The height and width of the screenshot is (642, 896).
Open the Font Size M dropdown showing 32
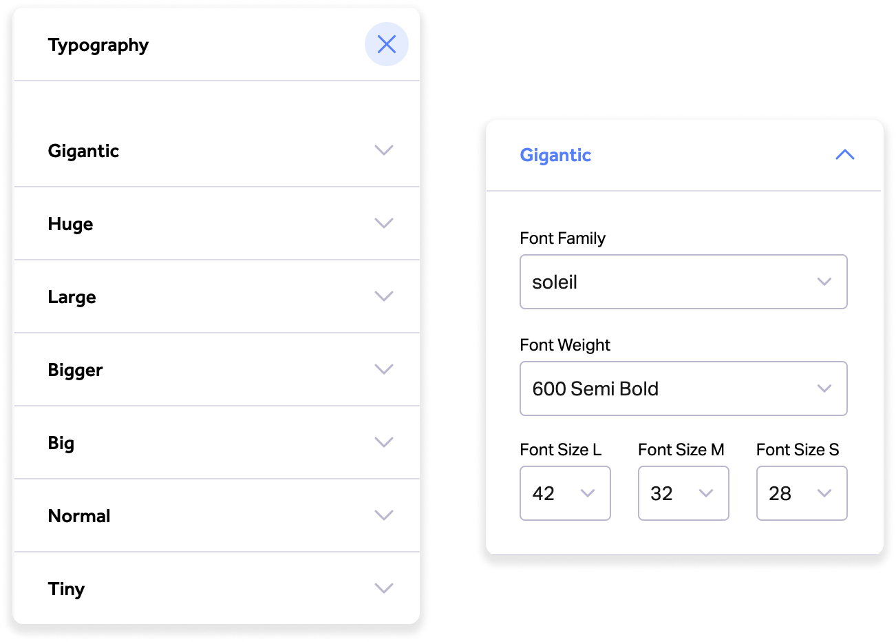point(683,493)
